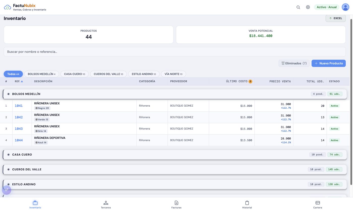Click the 138 uds. badge
Screen dimensions: 353x212
(334, 184)
